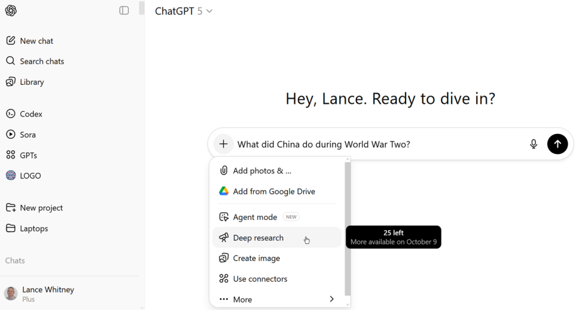
Task: Click the ChatGPT logo icon
Action: tap(11, 11)
